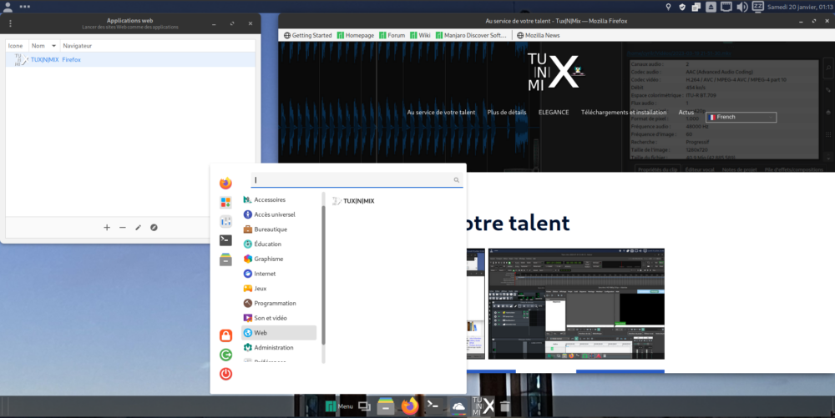Open the file manager icon on the taskbar
Image resolution: width=835 pixels, height=418 pixels.
point(386,406)
